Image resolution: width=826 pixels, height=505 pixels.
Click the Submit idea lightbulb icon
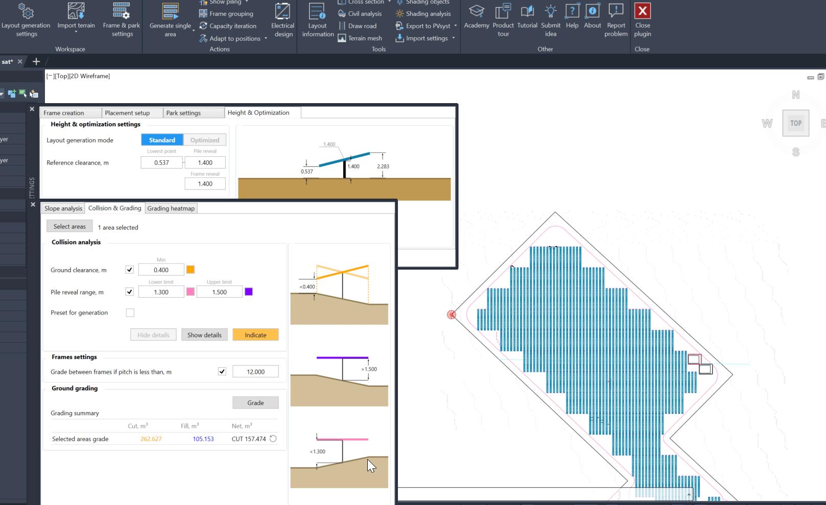551,11
